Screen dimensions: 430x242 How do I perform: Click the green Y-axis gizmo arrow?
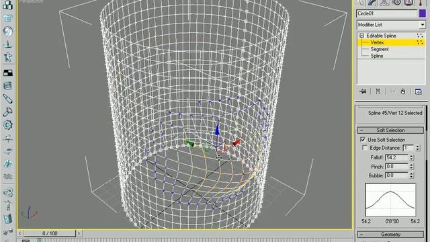(x=189, y=143)
